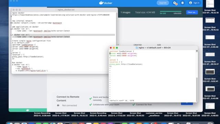Click the whale icon in green footer bar
This screenshot has width=220, height=124.
pyautogui.click(x=27, y=110)
